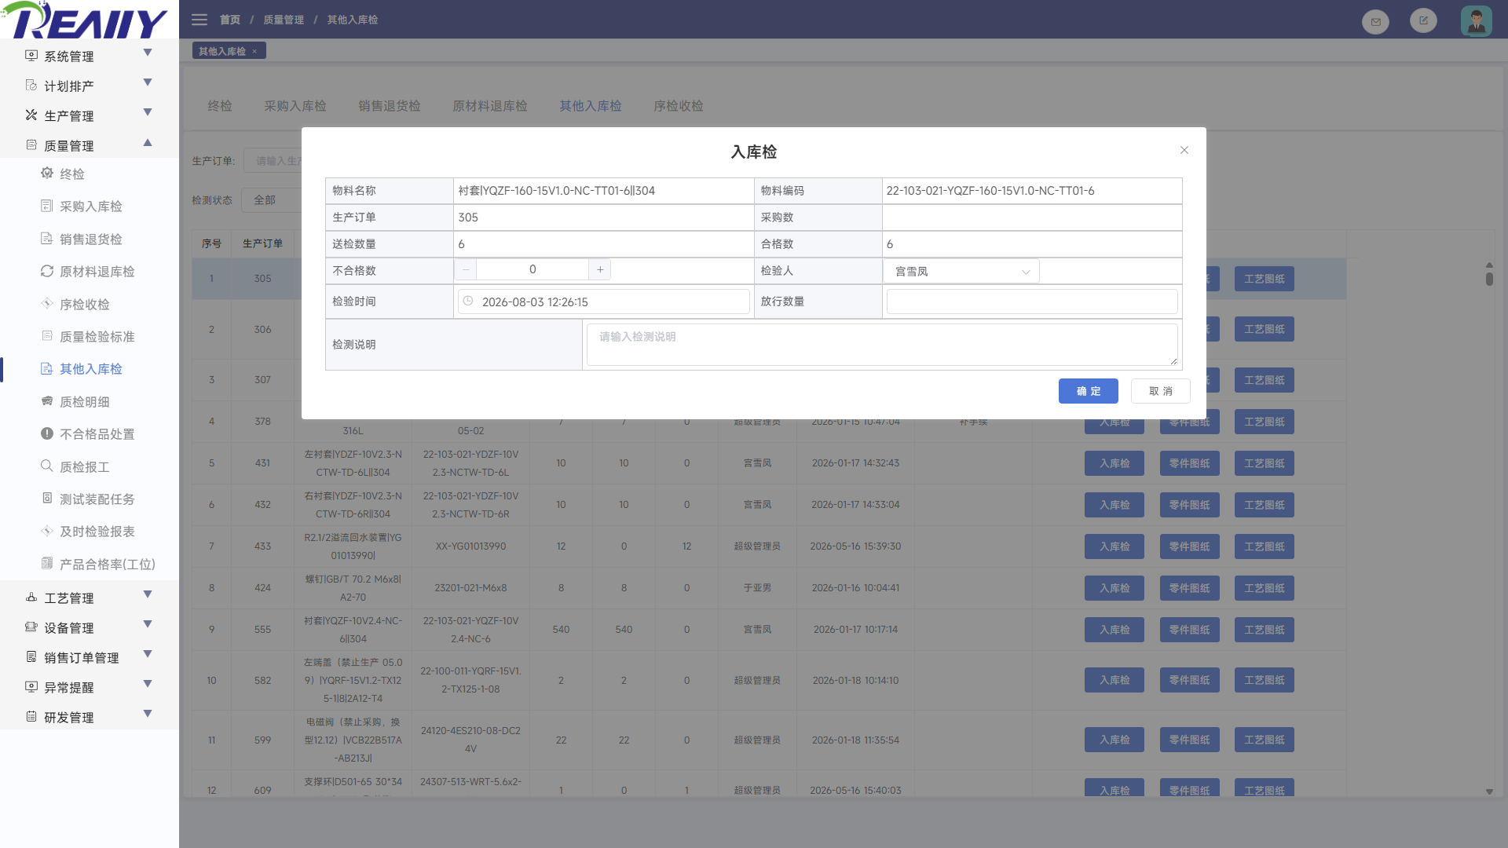
Task: Click the 不合格数 number field
Action: click(x=533, y=269)
